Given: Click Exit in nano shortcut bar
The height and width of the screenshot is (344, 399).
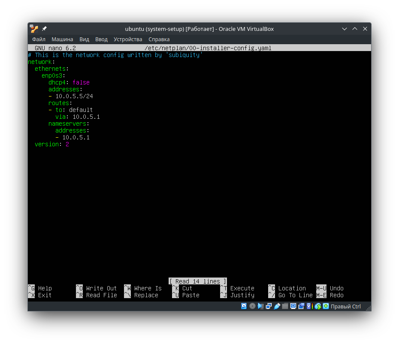Looking at the screenshot, I should [44, 295].
